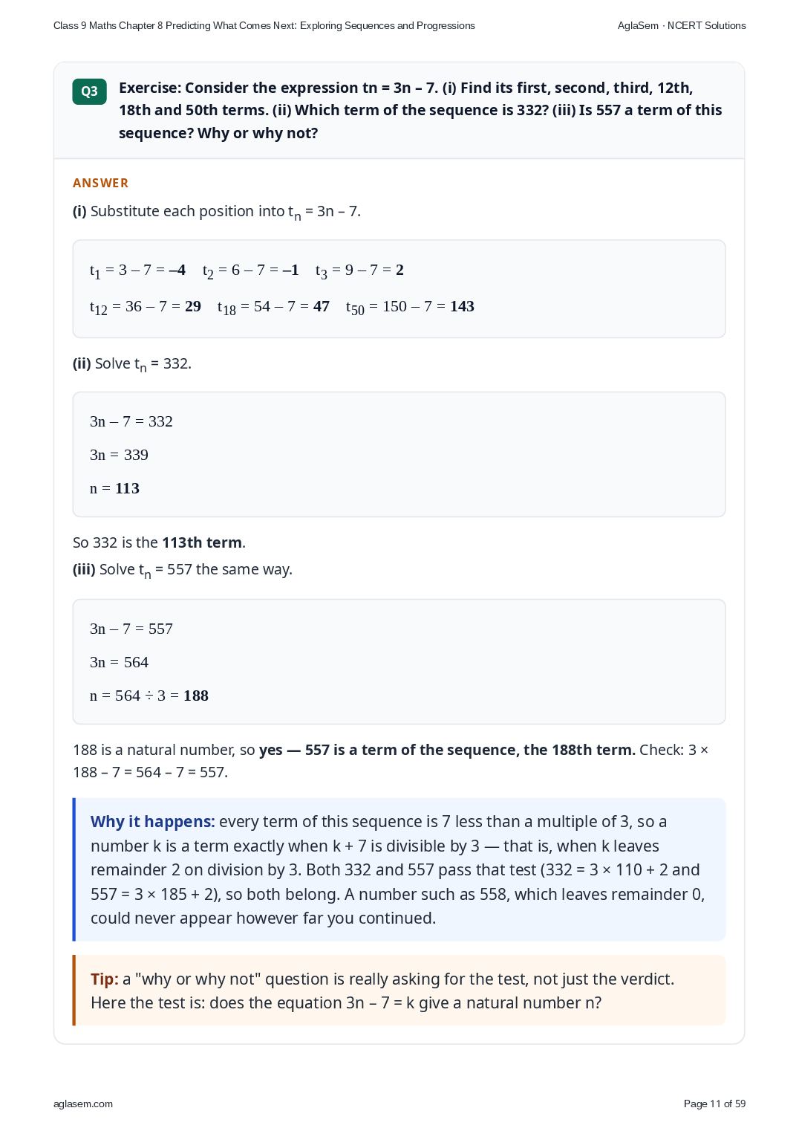The height and width of the screenshot is (1131, 799).
Task: Click the aglasem.com footer link
Action: [x=83, y=1104]
